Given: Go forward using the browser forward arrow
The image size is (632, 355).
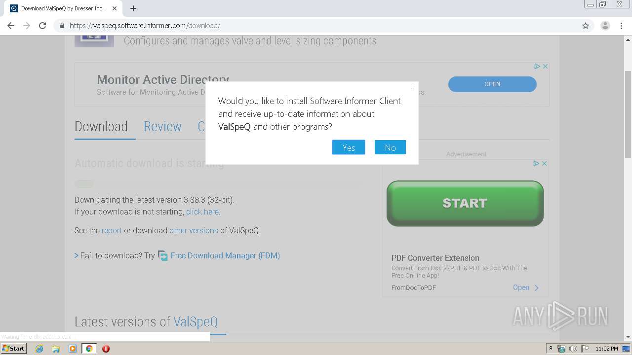Looking at the screenshot, I should (27, 26).
